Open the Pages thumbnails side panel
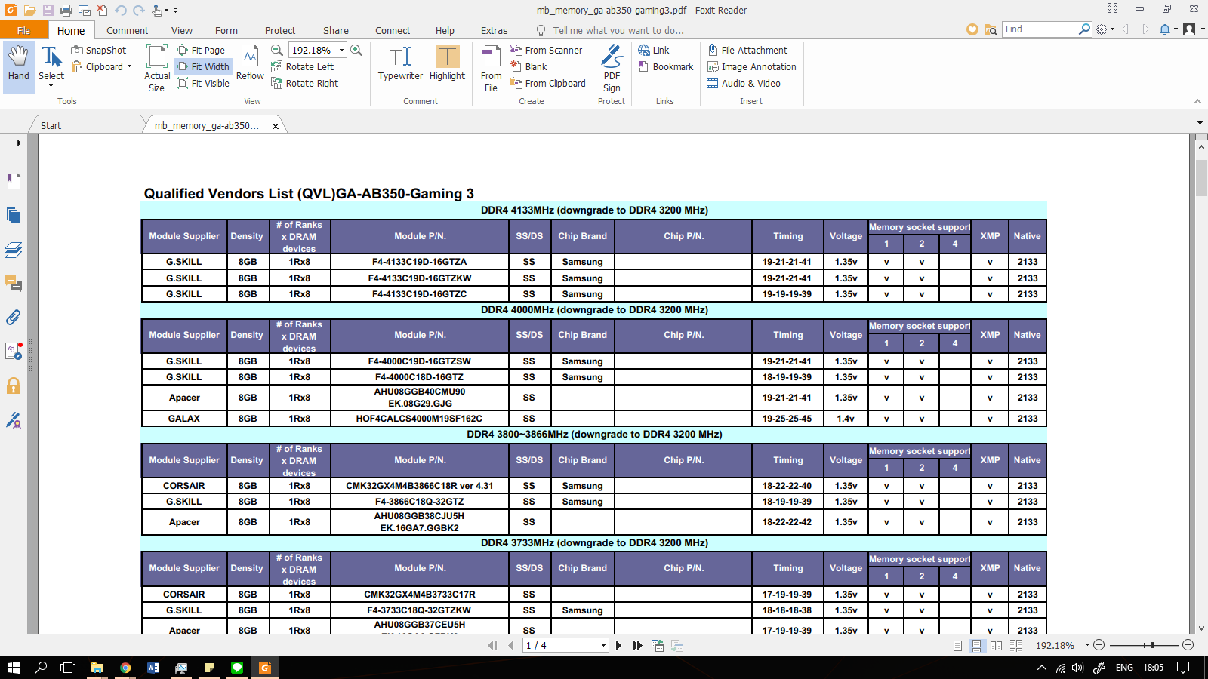1208x679 pixels. (x=14, y=215)
